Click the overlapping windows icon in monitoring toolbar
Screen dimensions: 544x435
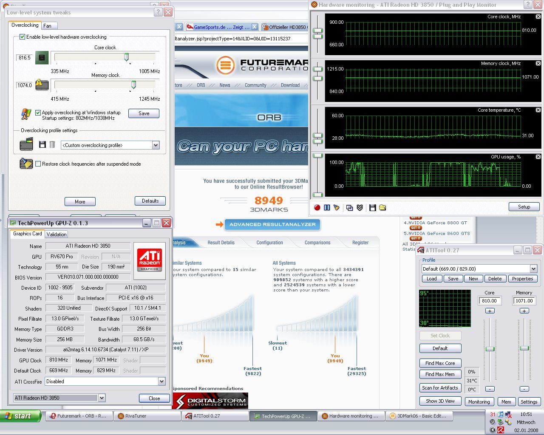click(x=349, y=208)
